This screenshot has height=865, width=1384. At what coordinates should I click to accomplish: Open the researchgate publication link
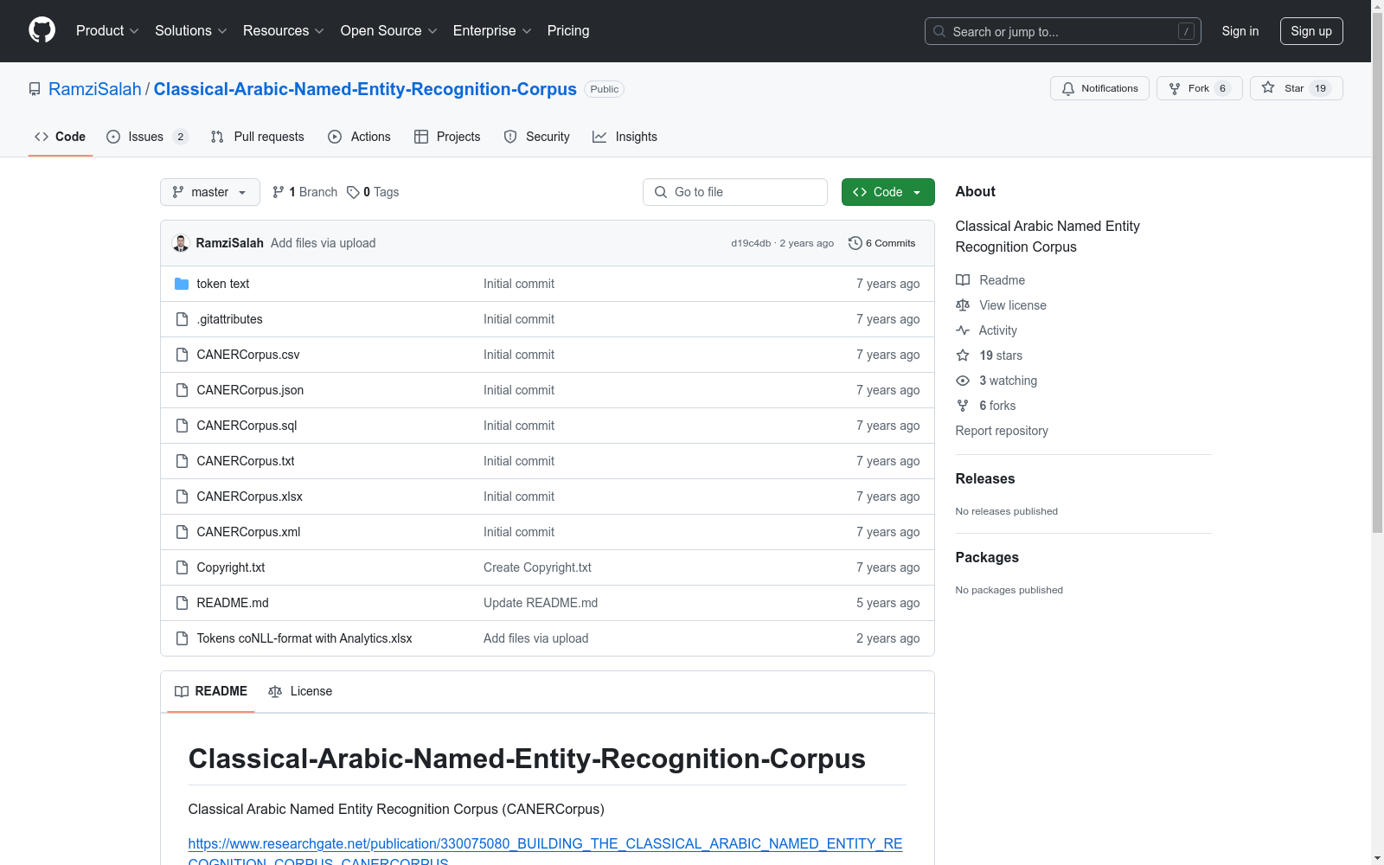pos(545,852)
